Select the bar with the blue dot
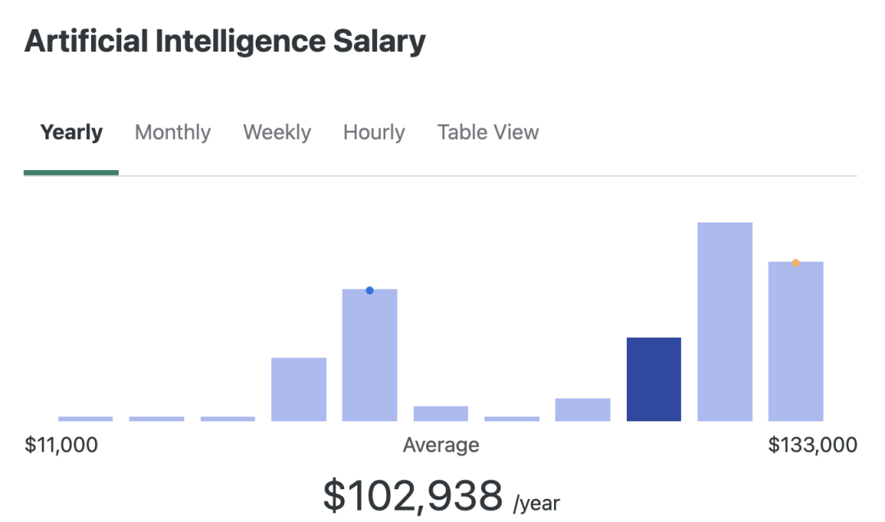The width and height of the screenshot is (885, 522). coord(370,355)
